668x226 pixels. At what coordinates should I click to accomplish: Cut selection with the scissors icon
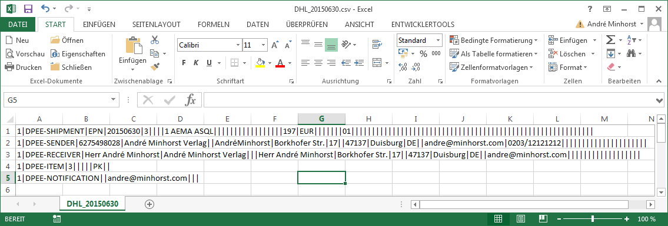tap(155, 41)
